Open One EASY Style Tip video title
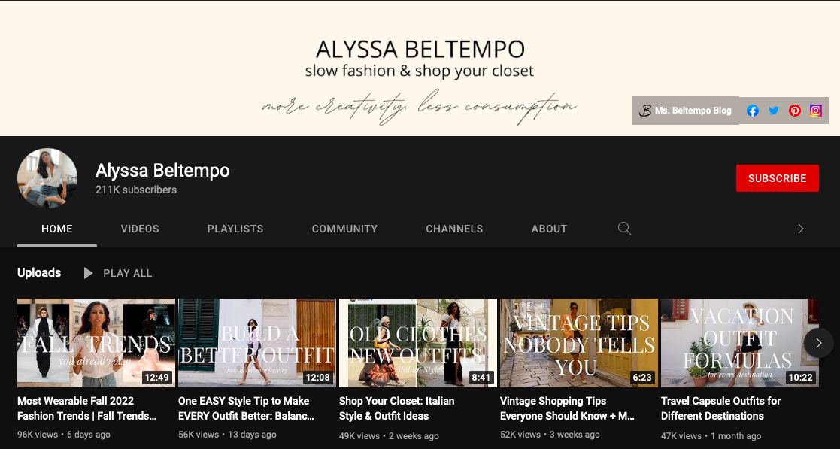The image size is (840, 449). click(x=247, y=408)
